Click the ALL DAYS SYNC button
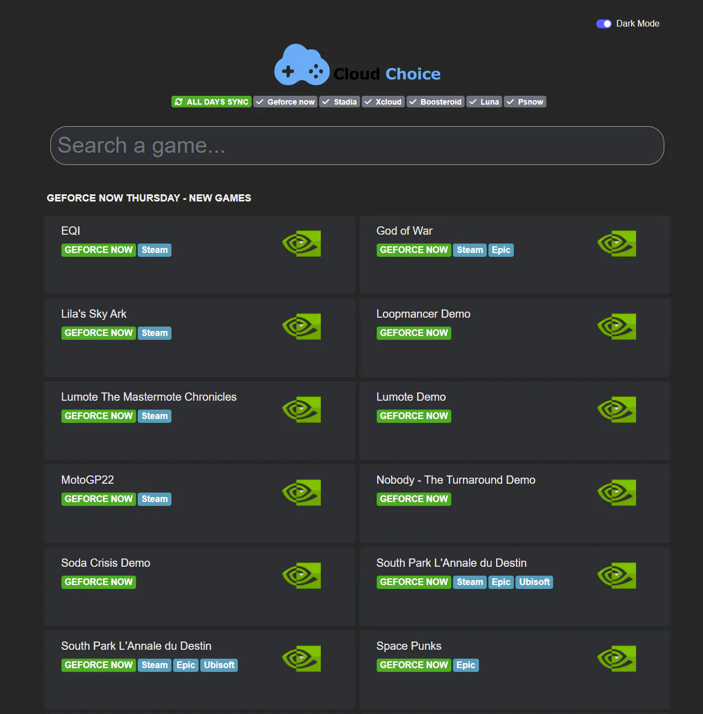 click(211, 102)
